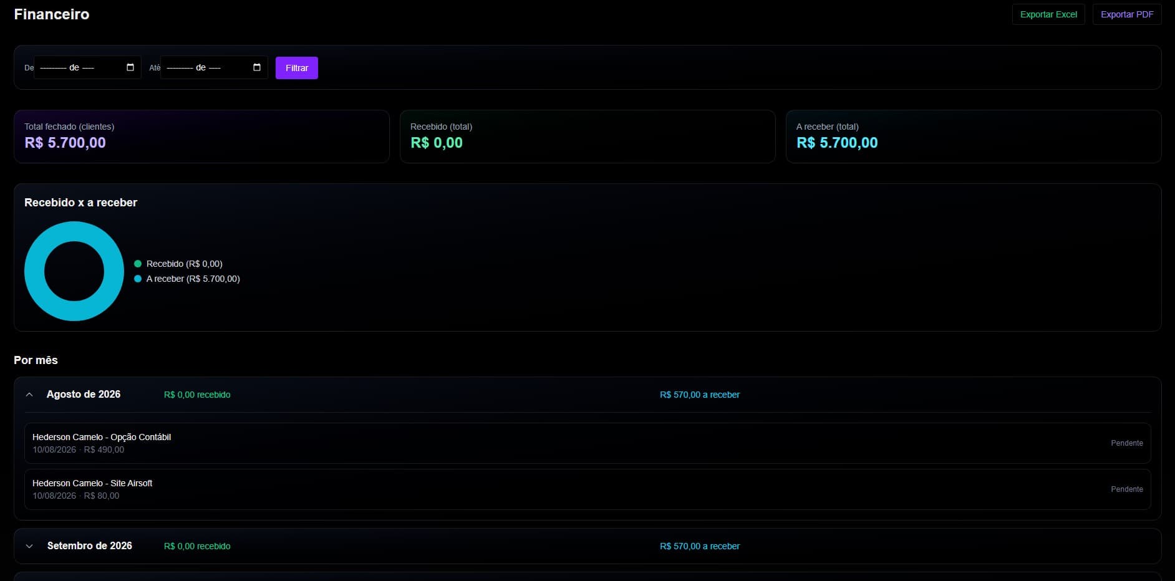This screenshot has height=581, width=1175.
Task: Click the Filtrar button
Action: pyautogui.click(x=297, y=68)
